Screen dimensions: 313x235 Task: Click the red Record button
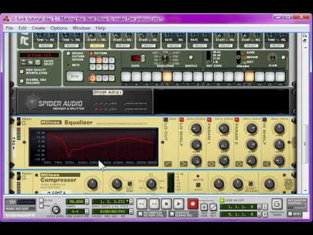pyautogui.click(x=192, y=204)
